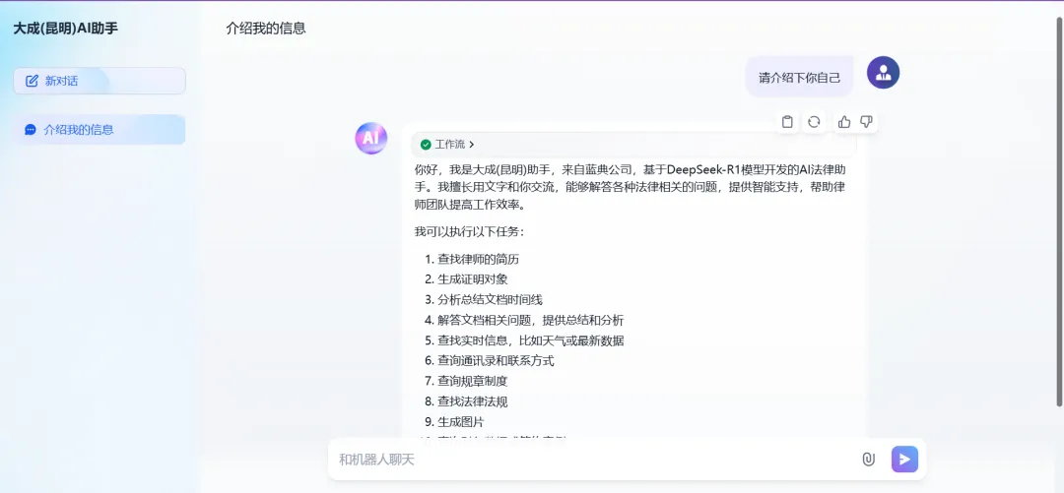Image resolution: width=1064 pixels, height=493 pixels.
Task: Click list item 解答文档相关问题，提供总结和分析
Action: (531, 320)
